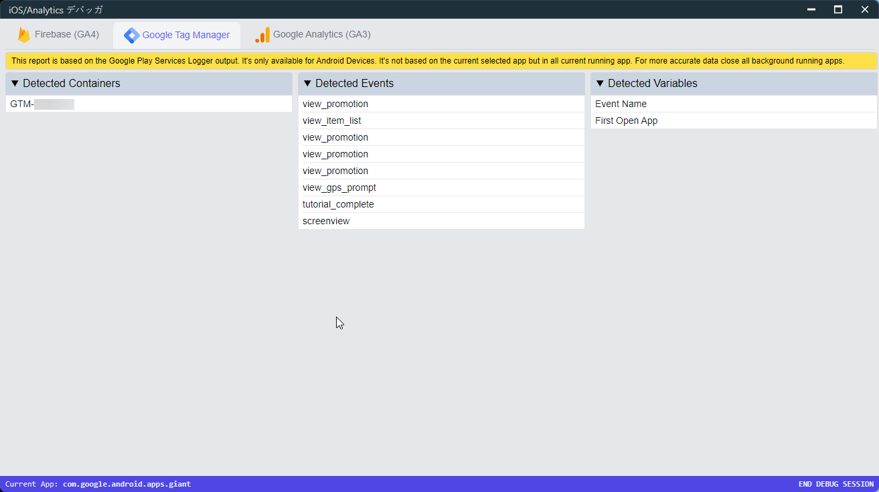Maximize the debugger window
Viewport: 879px width, 492px height.
point(837,9)
